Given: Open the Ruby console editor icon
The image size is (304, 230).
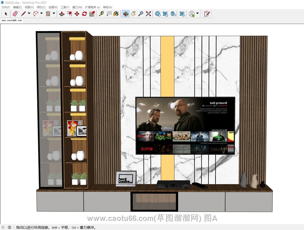Looking at the screenshot, I should [x=207, y=14].
